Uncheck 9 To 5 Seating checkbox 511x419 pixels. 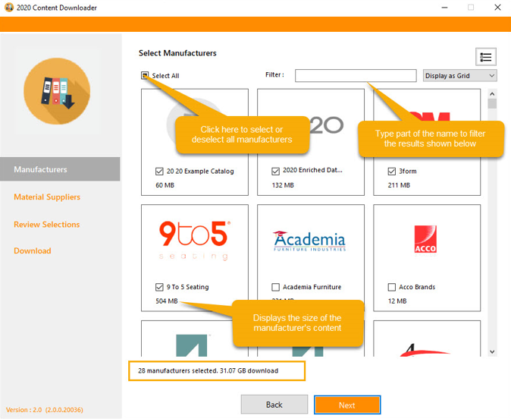(x=159, y=287)
